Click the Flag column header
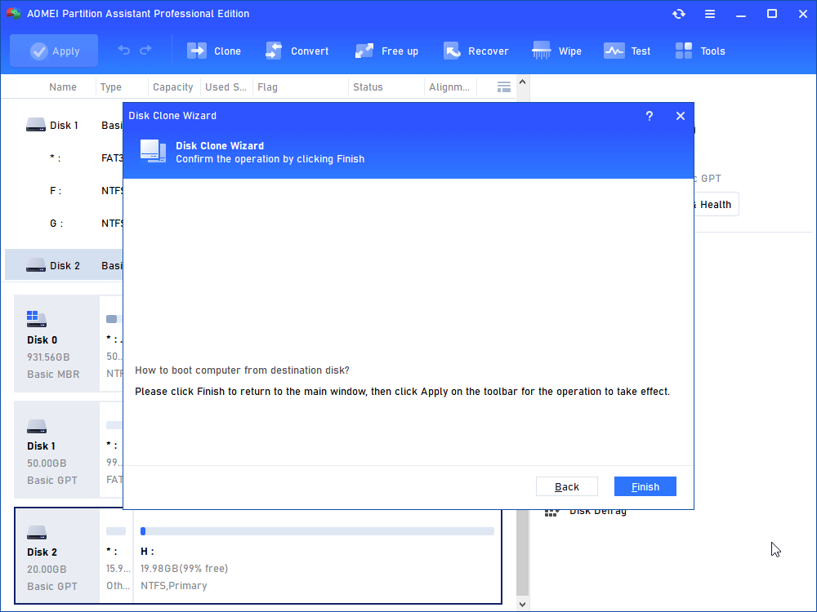The height and width of the screenshot is (612, 817). [267, 87]
